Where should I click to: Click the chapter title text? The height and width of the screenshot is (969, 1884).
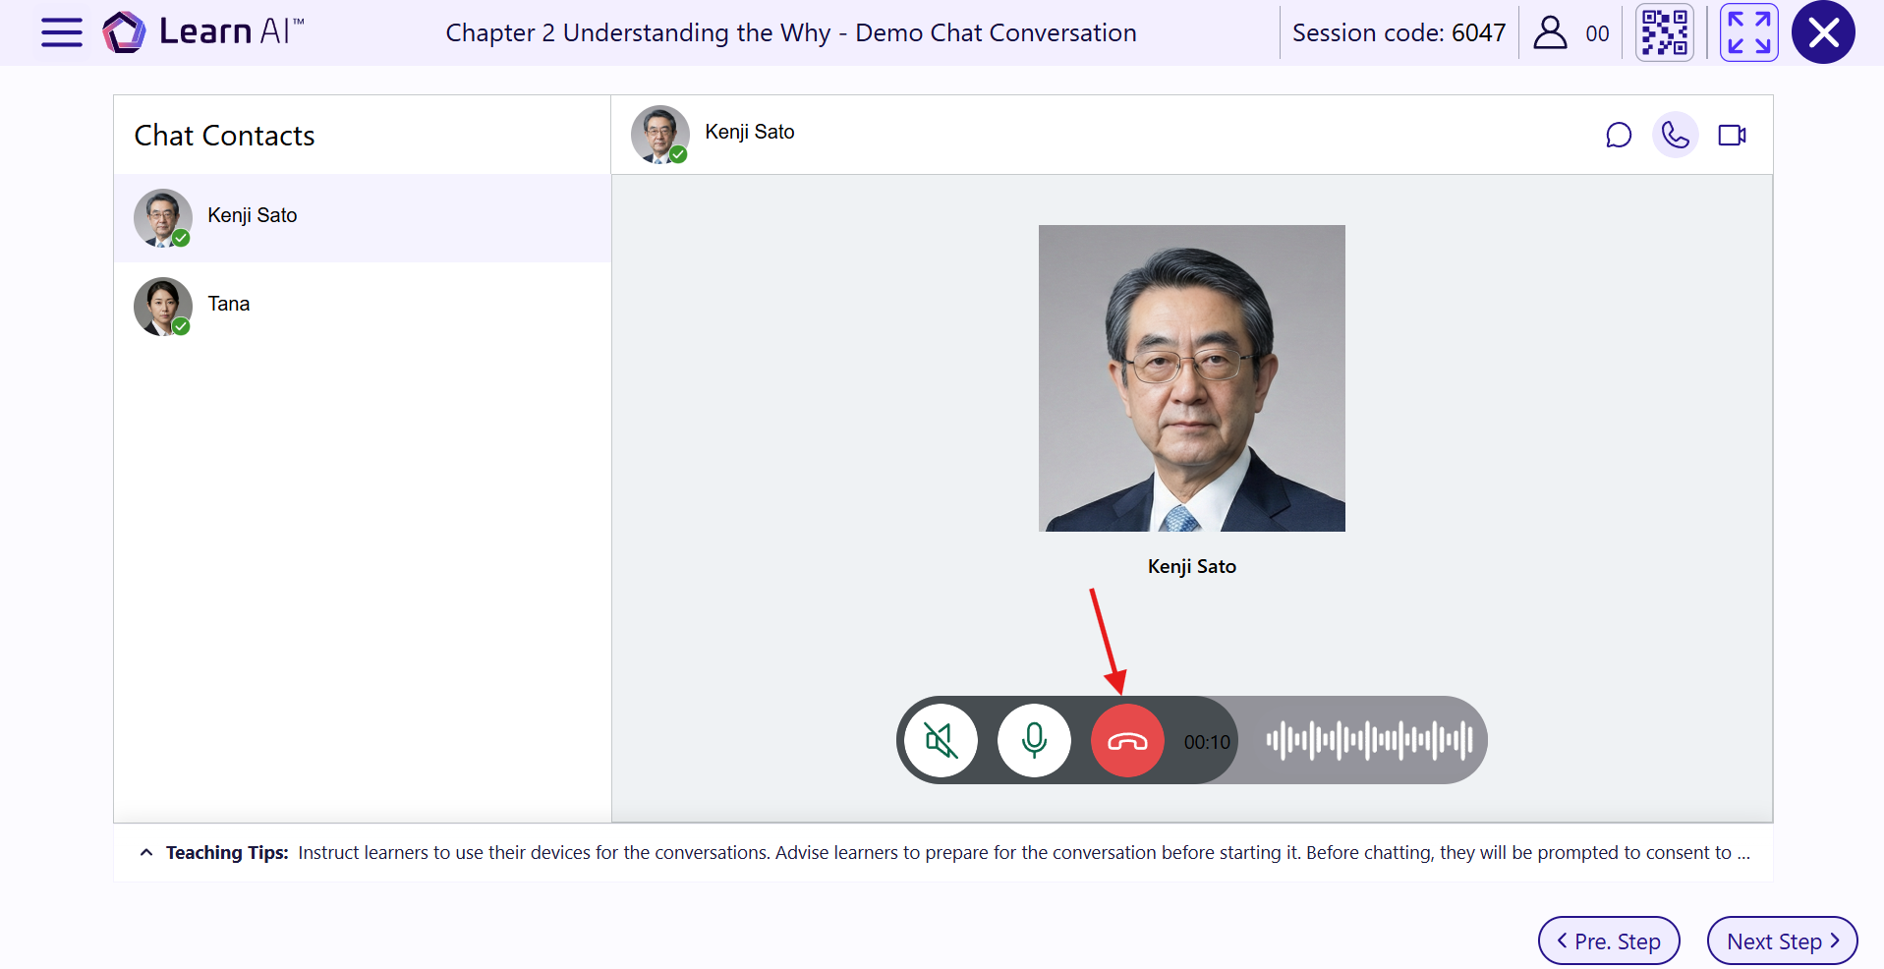coord(791,32)
